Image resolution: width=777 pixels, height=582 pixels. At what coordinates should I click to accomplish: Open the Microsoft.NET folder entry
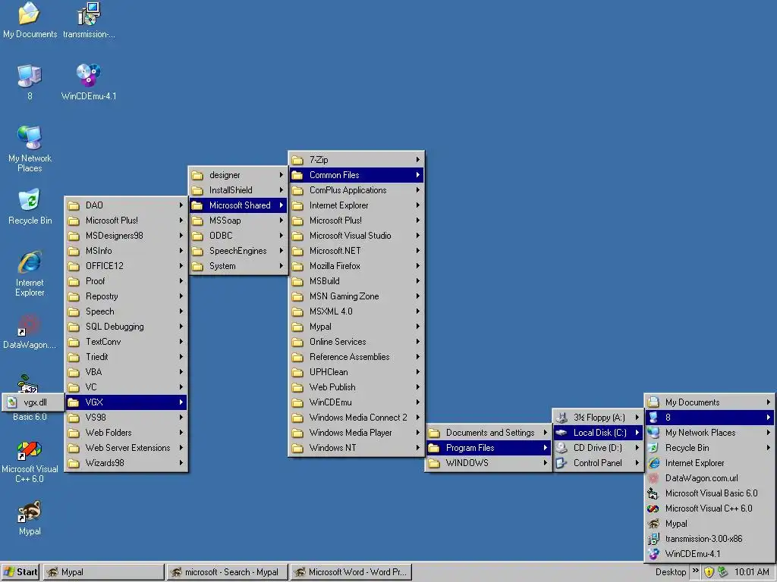(x=357, y=251)
